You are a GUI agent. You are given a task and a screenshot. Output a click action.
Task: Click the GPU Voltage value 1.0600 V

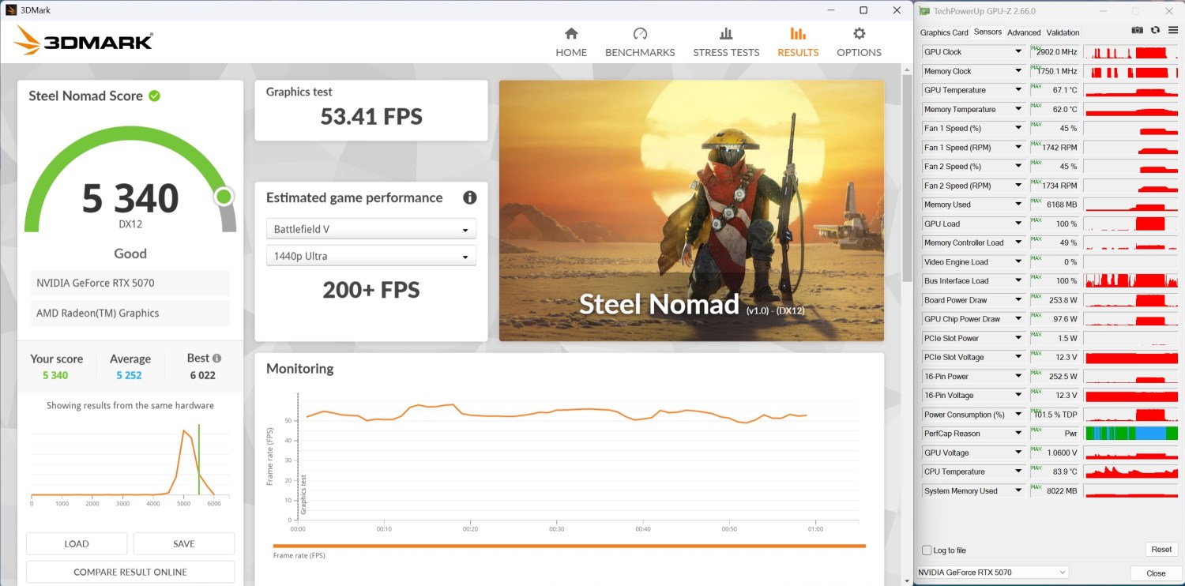pyautogui.click(x=1060, y=453)
